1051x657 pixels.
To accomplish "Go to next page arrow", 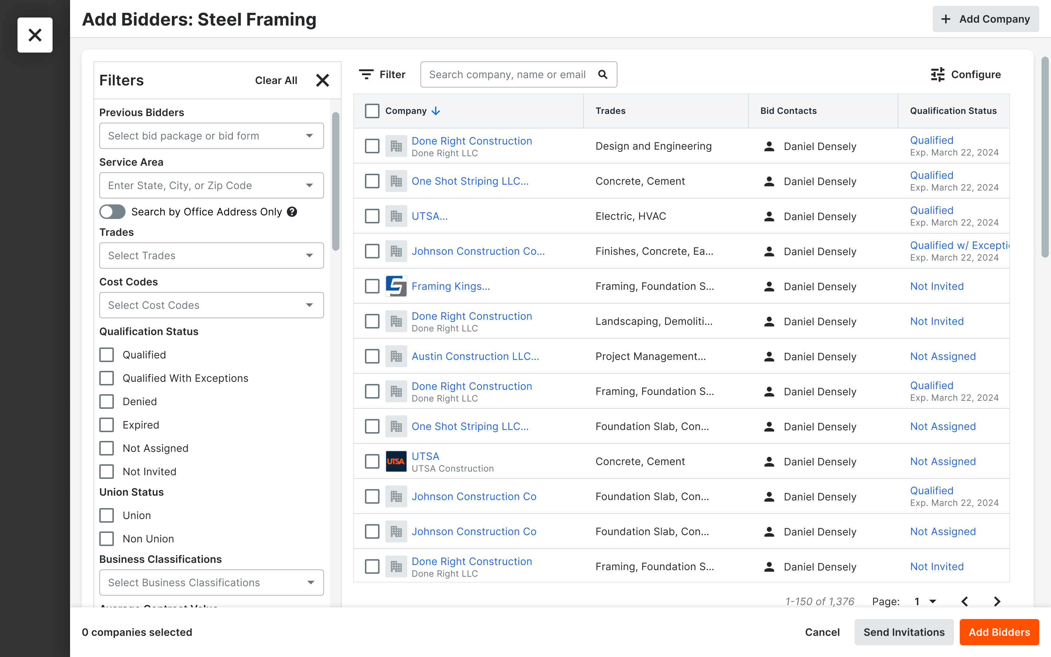I will pos(997,602).
